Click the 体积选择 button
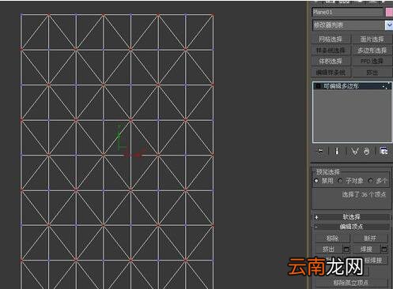393x289 pixels. click(x=331, y=62)
